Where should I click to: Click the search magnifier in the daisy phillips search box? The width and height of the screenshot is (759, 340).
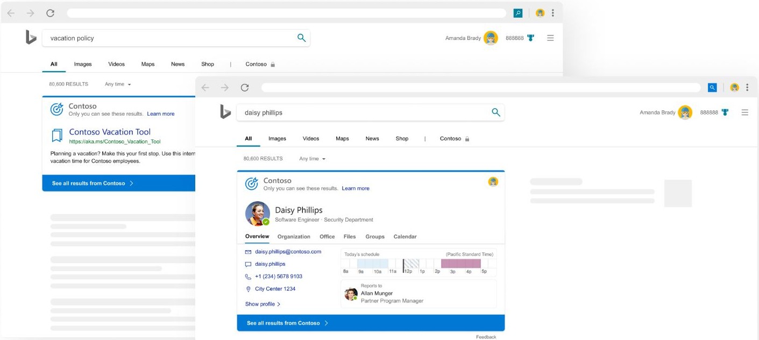pos(496,112)
